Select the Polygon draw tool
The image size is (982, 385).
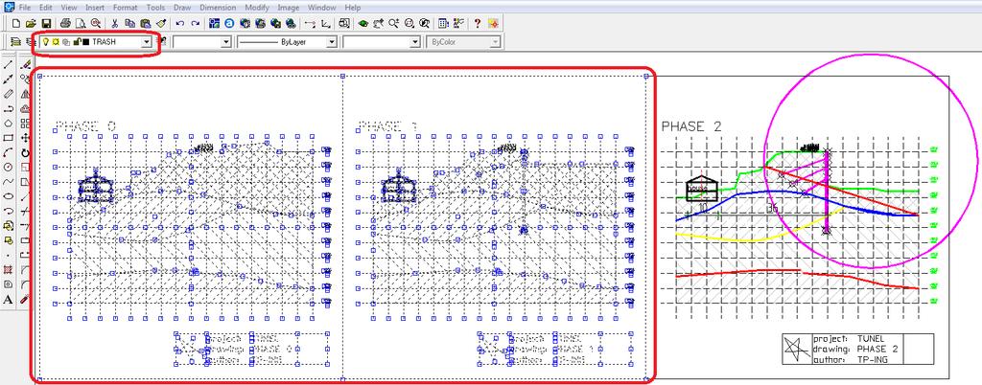[8, 124]
